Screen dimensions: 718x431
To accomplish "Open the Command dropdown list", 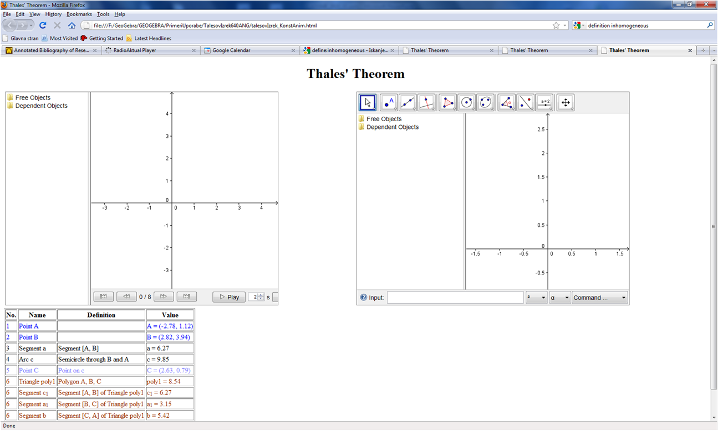I will coord(599,298).
